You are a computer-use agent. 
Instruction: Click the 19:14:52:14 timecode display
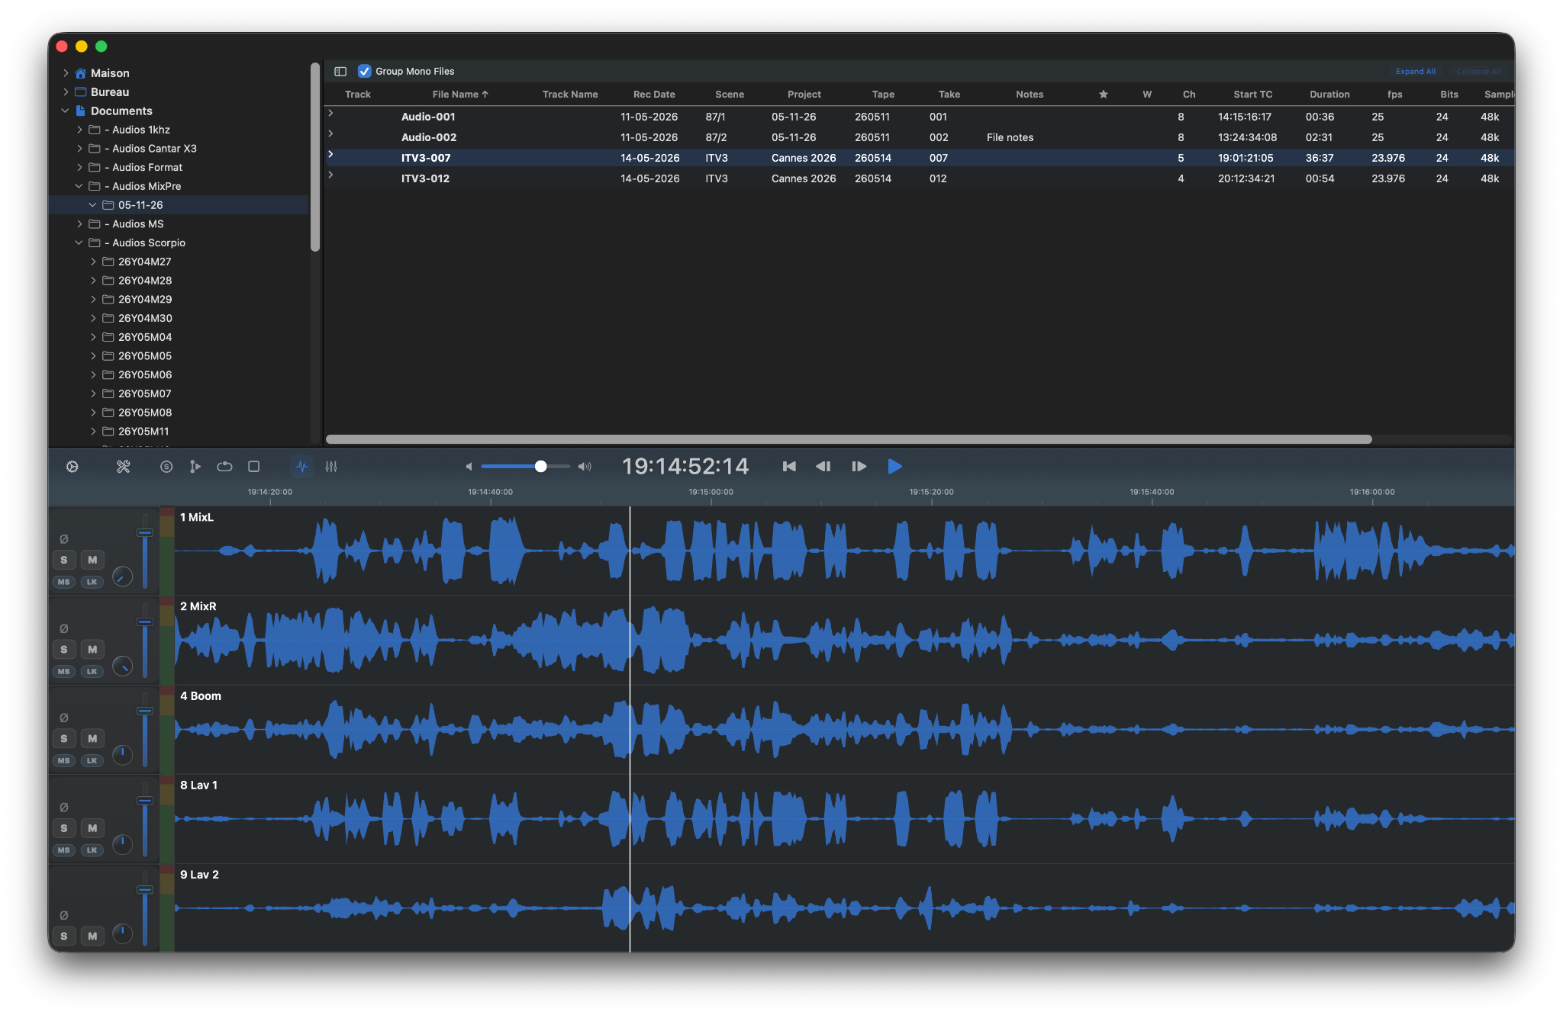[x=685, y=466]
